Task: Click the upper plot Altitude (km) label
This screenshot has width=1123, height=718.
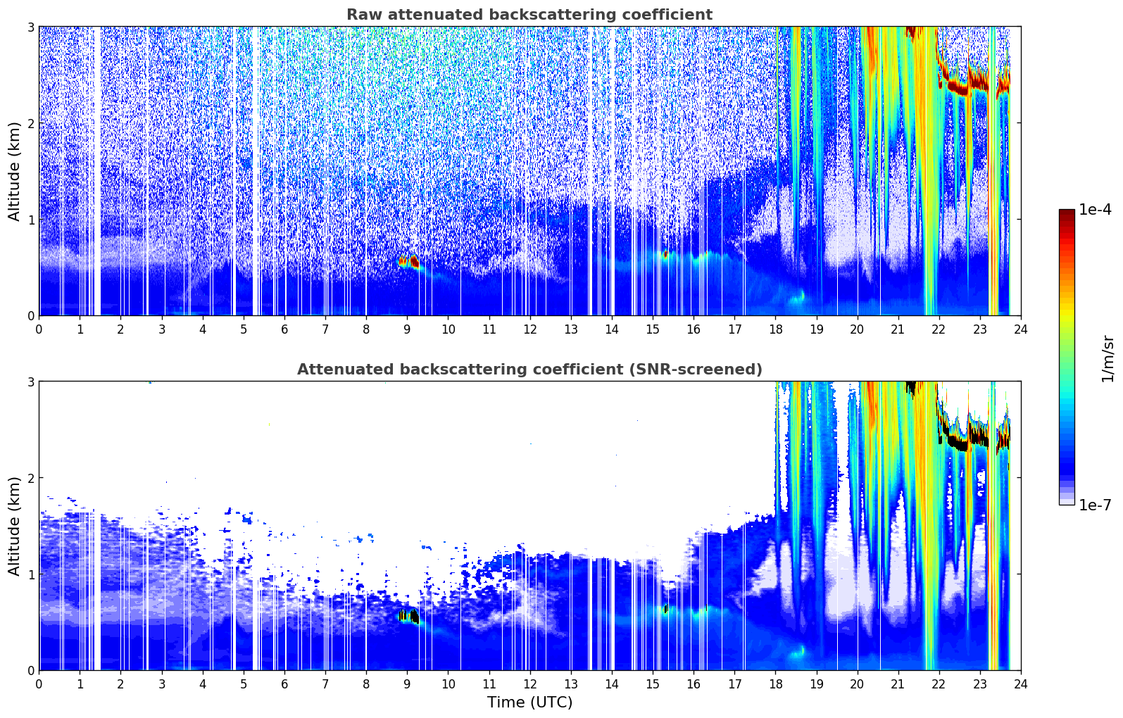Action: (14, 171)
